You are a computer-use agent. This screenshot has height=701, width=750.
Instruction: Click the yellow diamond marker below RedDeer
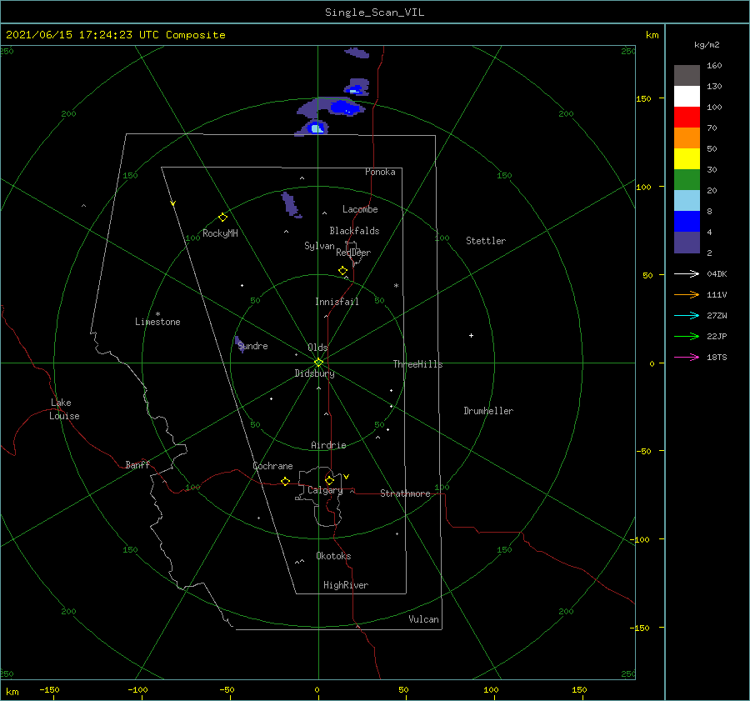click(x=343, y=270)
